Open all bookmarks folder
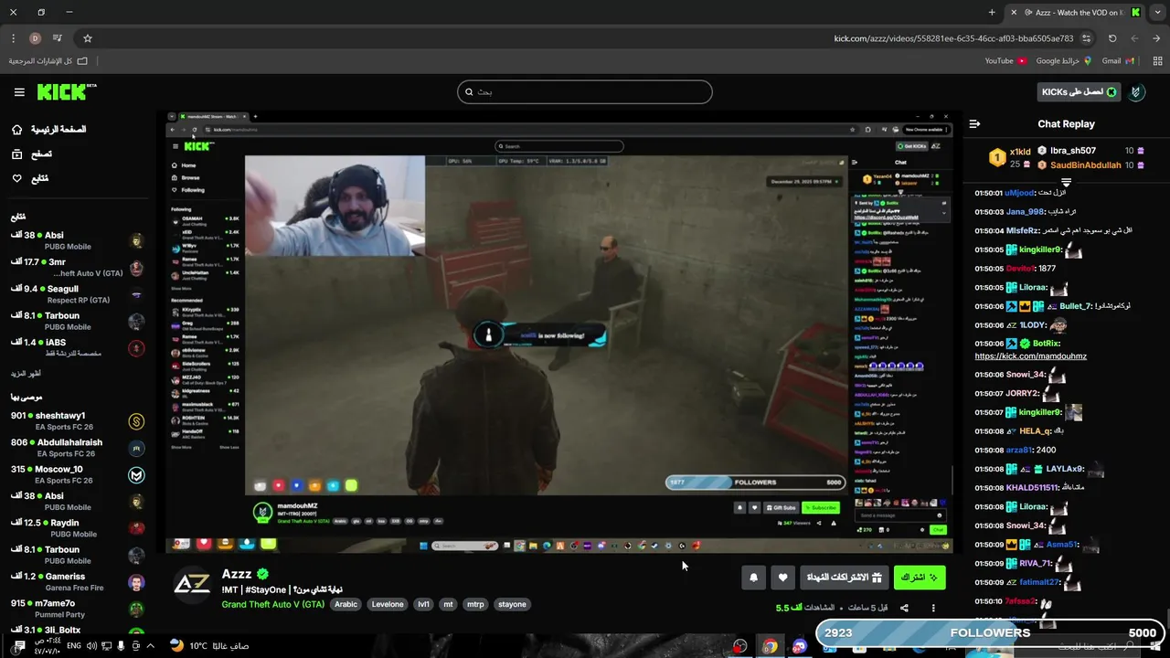1170x658 pixels. [x=48, y=61]
